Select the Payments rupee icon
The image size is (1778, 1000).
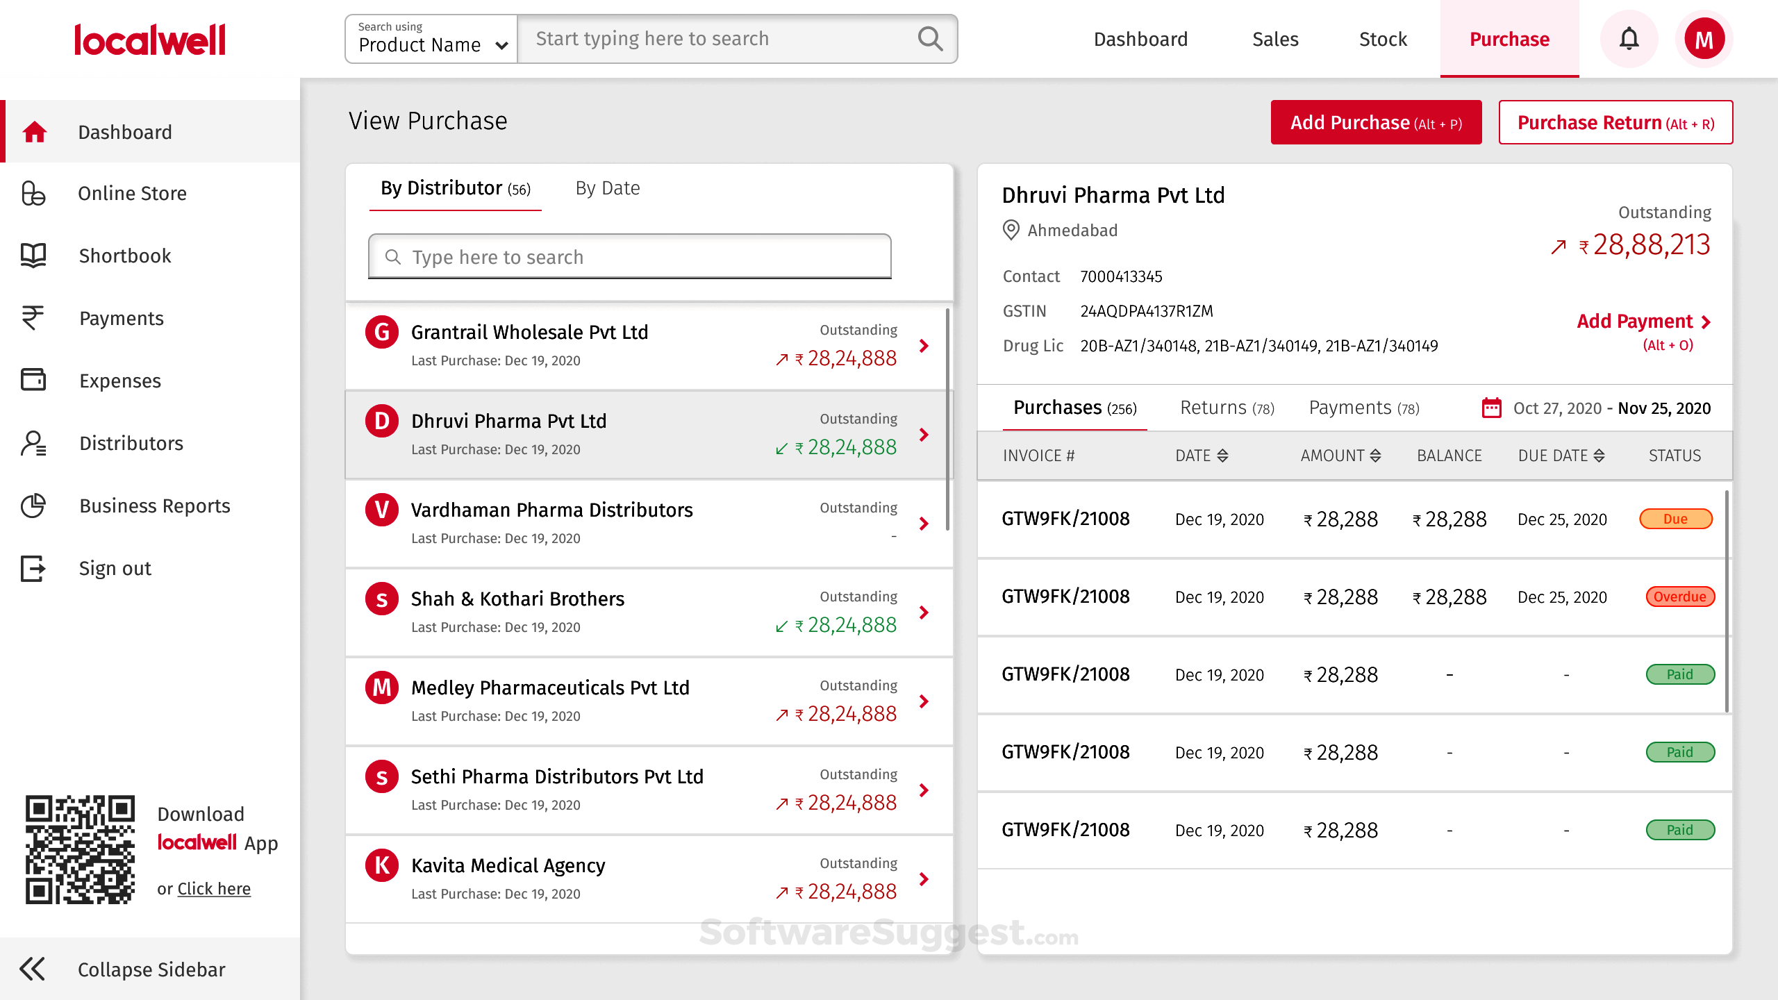(34, 318)
